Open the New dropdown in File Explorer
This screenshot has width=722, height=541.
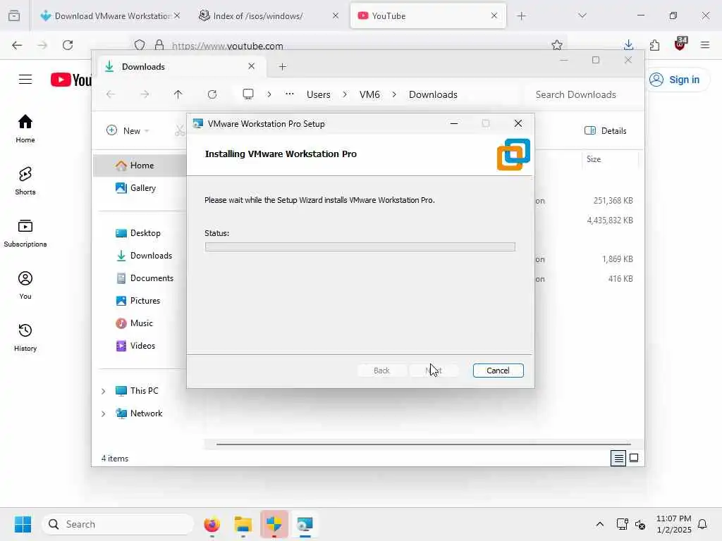click(x=128, y=130)
